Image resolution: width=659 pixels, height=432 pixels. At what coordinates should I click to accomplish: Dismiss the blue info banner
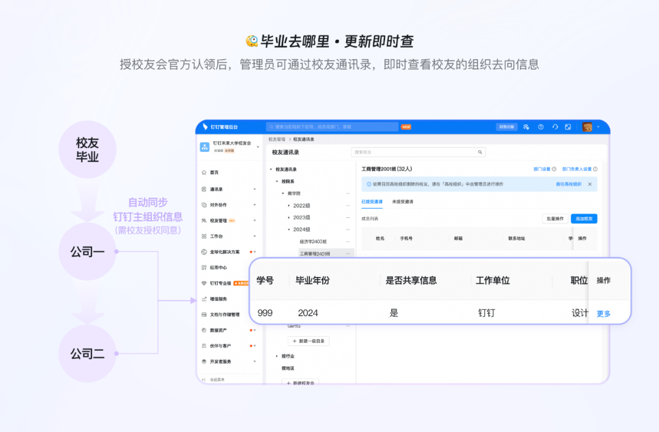589,184
